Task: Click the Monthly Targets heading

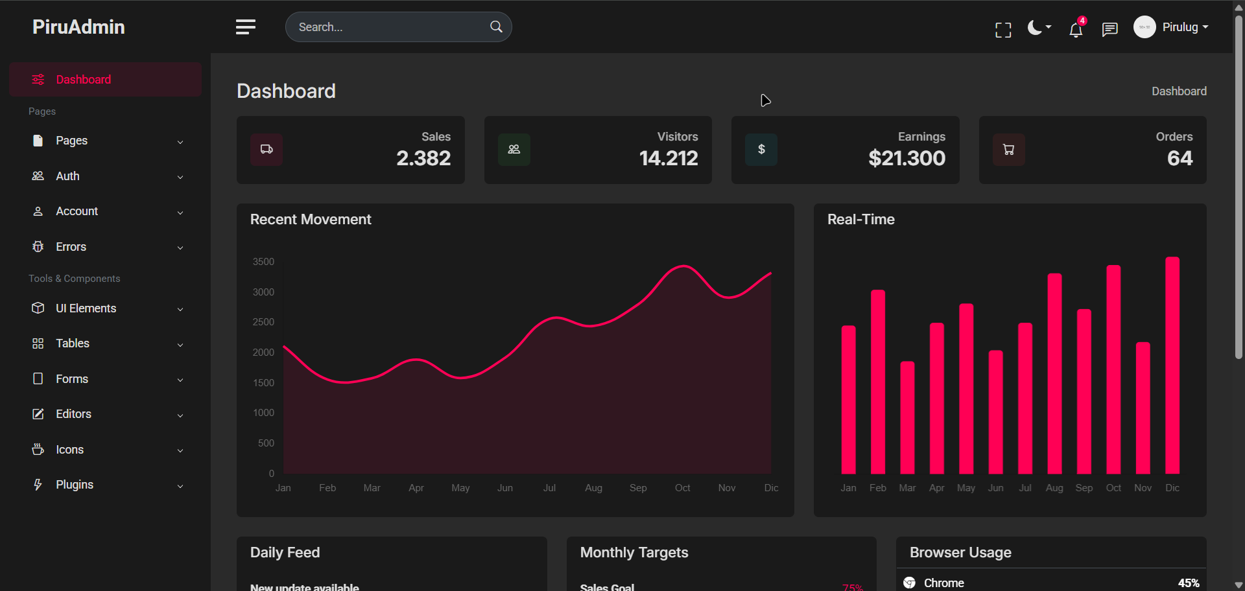Action: point(634,553)
